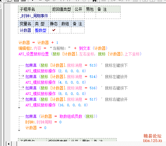Screen dimensions: 166x146
Task: Click the 易包 header cell
Action: pos(90,9)
